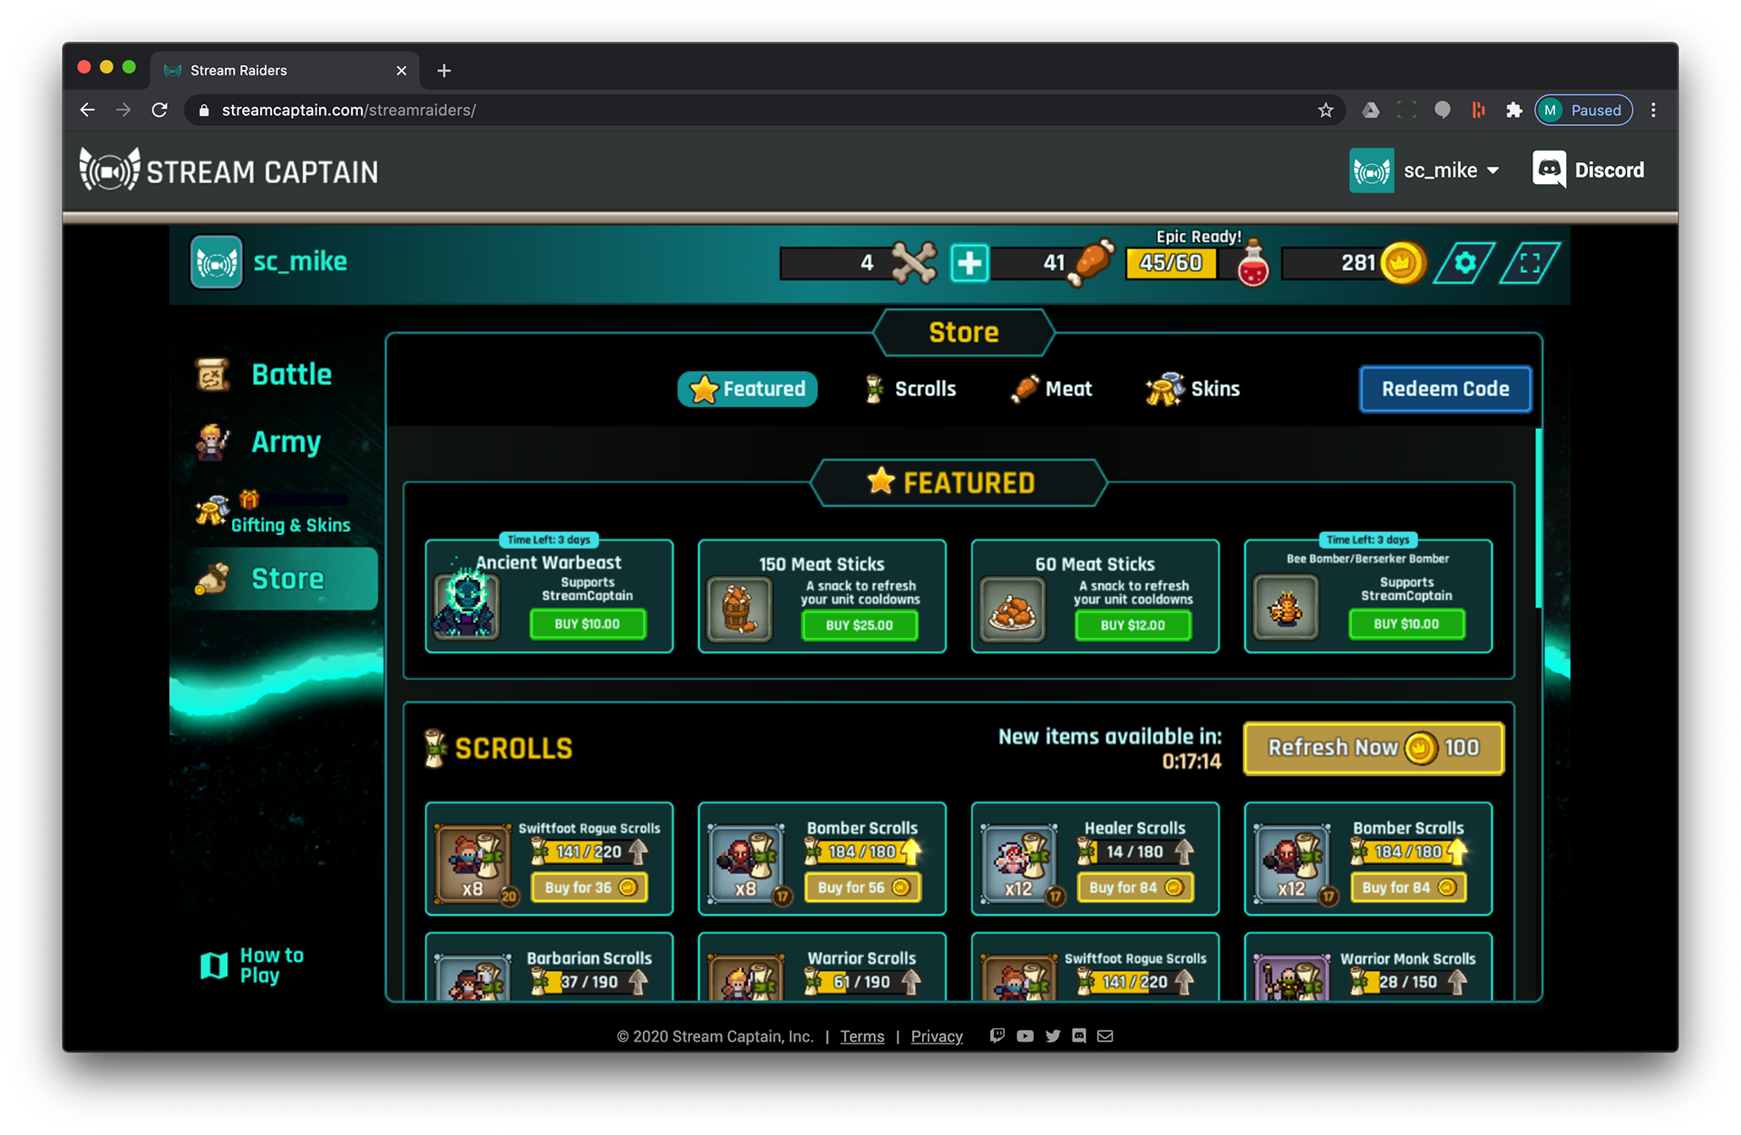The width and height of the screenshot is (1741, 1135).
Task: Open email envelope icon in footer
Action: point(1105,1036)
